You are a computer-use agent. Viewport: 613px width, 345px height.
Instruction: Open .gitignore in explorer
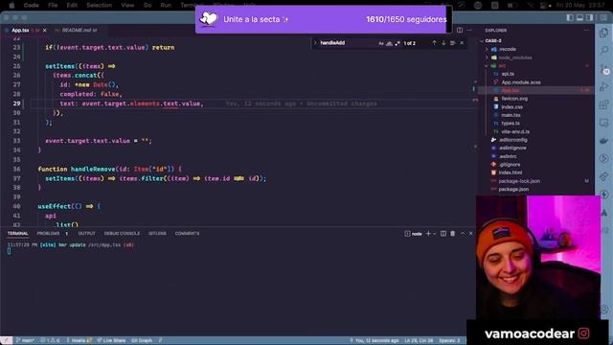510,165
